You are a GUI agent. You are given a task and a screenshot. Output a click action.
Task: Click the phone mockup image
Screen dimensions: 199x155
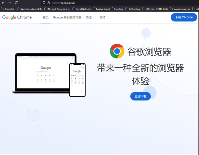tap(77, 80)
